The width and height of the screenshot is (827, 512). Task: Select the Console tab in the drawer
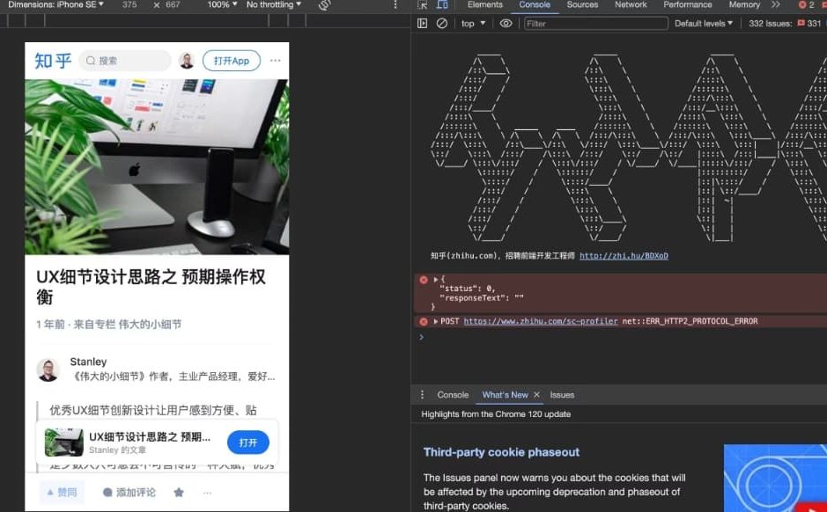[453, 395]
